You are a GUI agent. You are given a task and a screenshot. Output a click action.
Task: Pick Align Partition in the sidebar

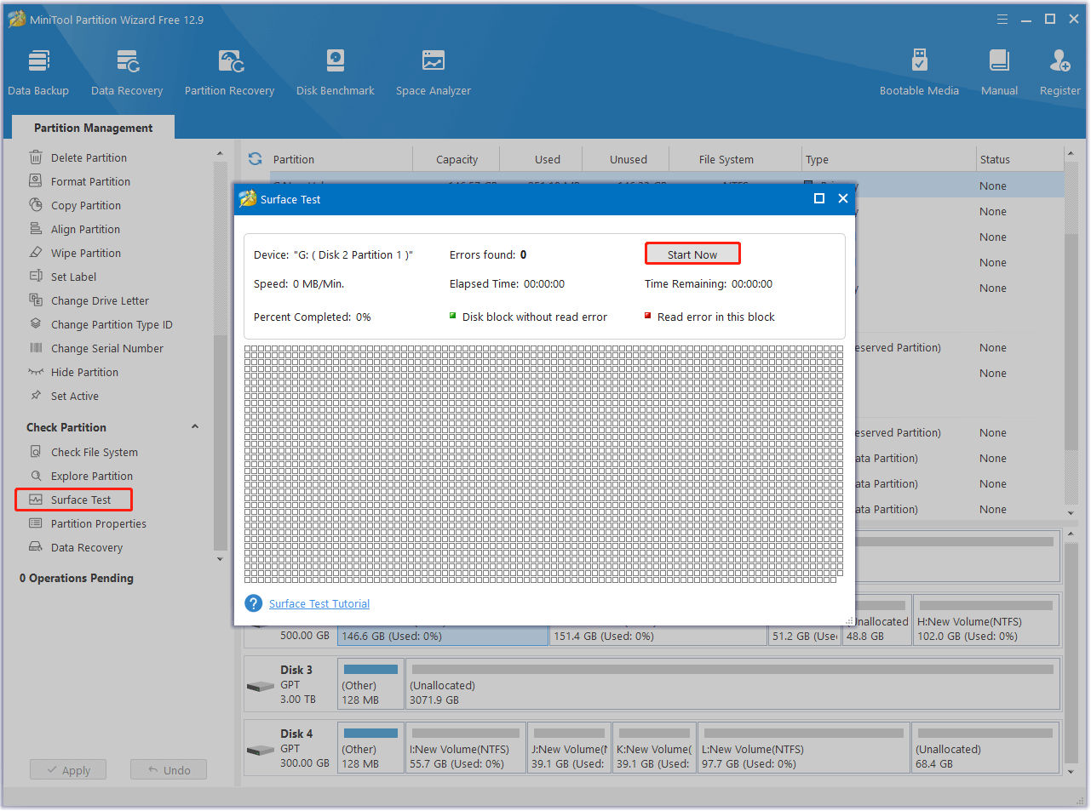[x=85, y=229]
